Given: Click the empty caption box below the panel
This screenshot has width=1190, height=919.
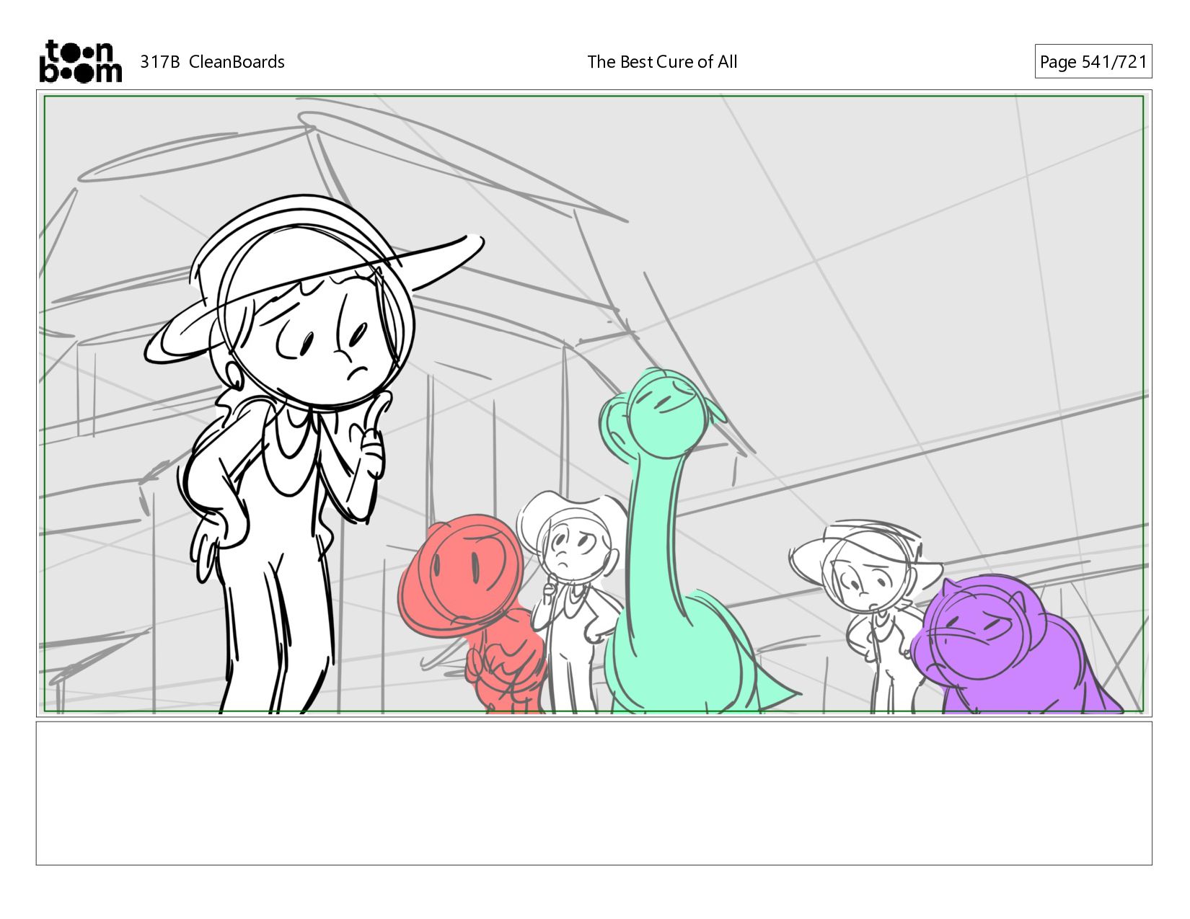Looking at the screenshot, I should [x=594, y=793].
